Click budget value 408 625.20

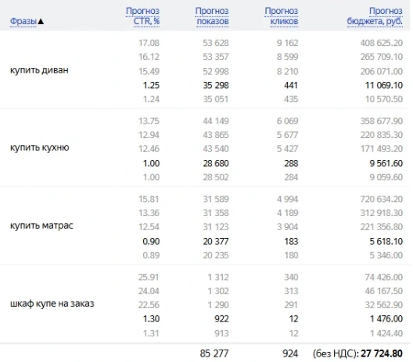382,43
